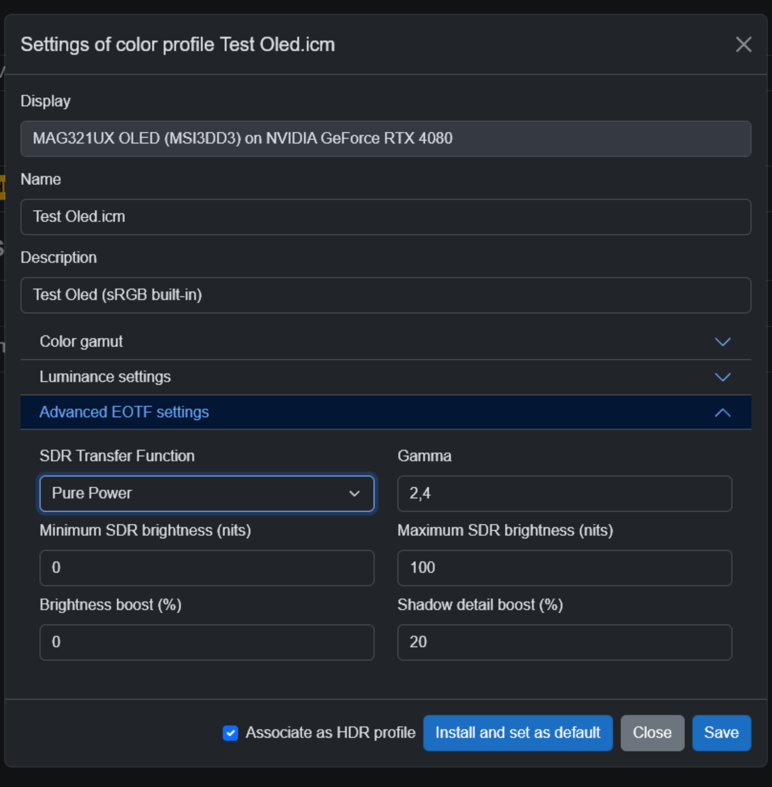Image resolution: width=772 pixels, height=787 pixels.
Task: Expand the Color gamut section chevron
Action: pos(722,342)
